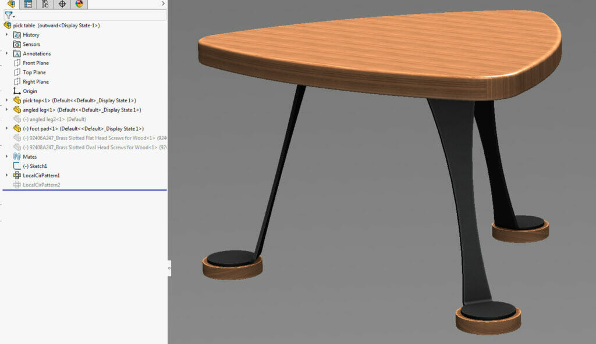Open the DimXpertManager crosshair tab
596x344 pixels.
pyautogui.click(x=62, y=4)
